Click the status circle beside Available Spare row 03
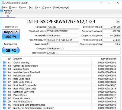 4,69
